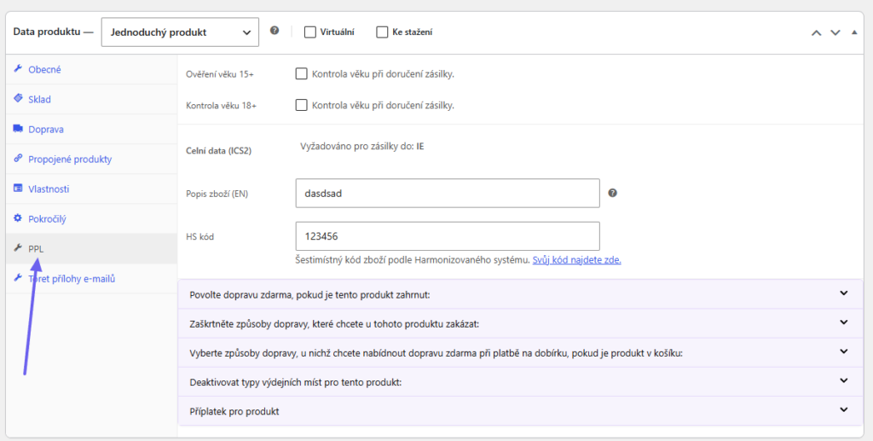Switch to the Doprava tab
873x441 pixels.
92,129
